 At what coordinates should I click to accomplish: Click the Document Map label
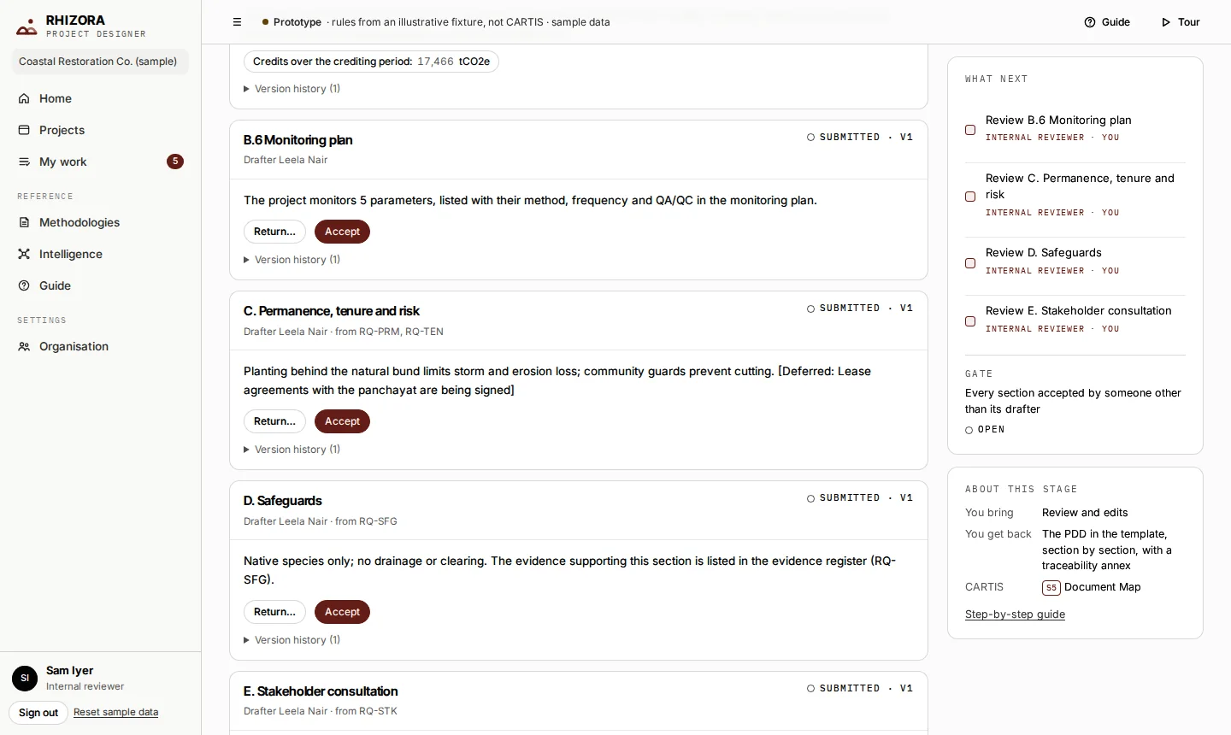(1103, 587)
